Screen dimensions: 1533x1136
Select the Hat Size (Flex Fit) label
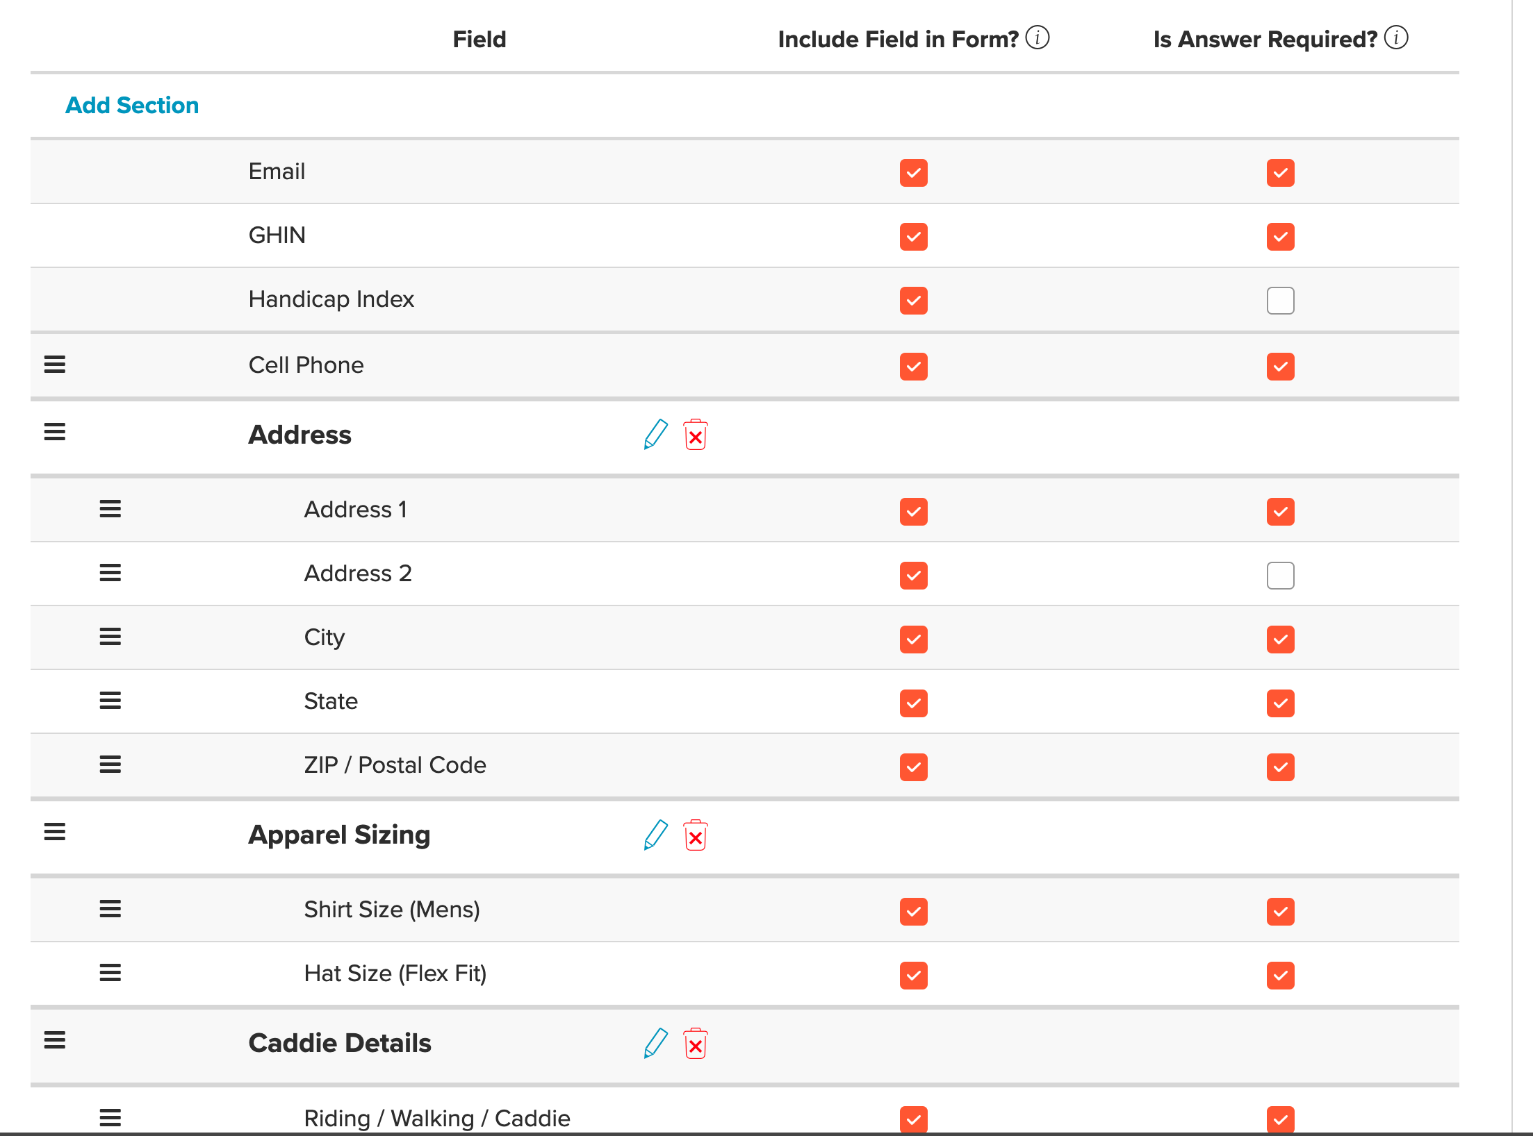[395, 974]
